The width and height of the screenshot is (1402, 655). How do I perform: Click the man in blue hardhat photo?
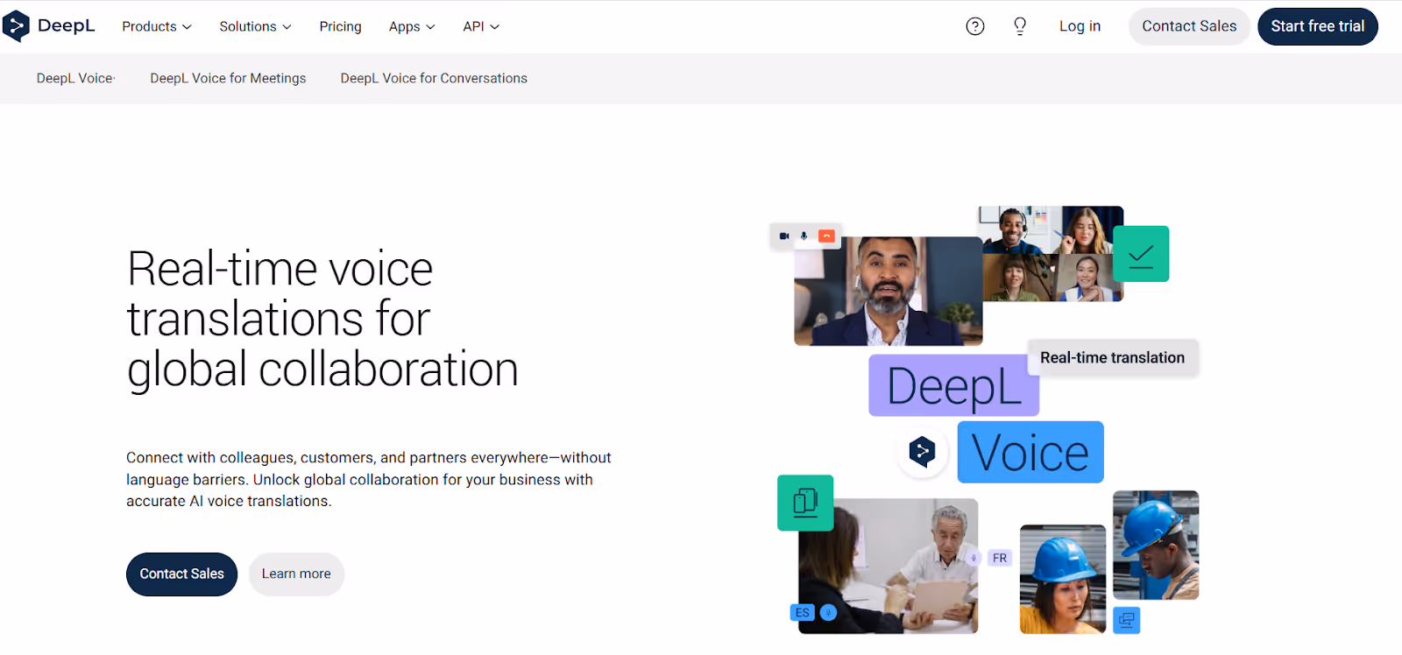pyautogui.click(x=1156, y=545)
